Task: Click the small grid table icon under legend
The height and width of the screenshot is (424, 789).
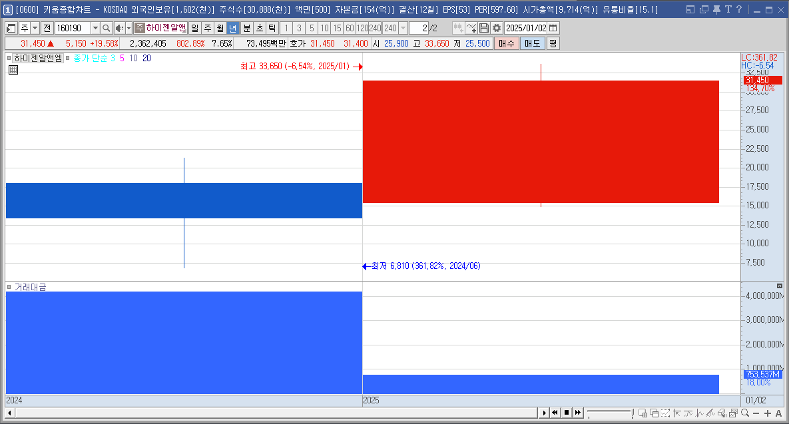Action: click(x=13, y=70)
